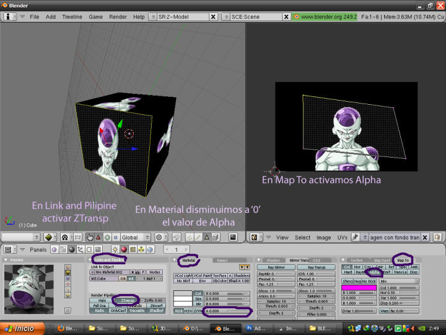Collapse the Preview panel triangle
This screenshot has height=335, width=446.
[6, 260]
